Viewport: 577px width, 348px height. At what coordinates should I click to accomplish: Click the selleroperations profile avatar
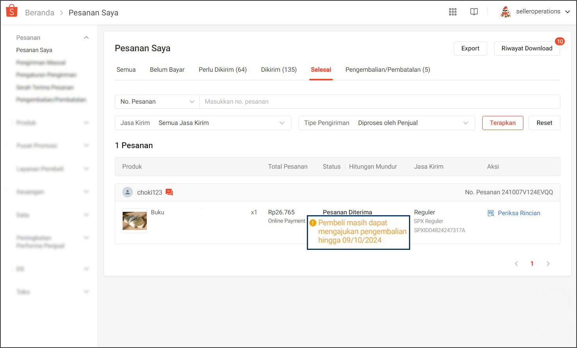point(505,12)
